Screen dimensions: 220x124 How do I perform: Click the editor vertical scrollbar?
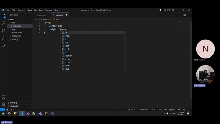pos(191,60)
